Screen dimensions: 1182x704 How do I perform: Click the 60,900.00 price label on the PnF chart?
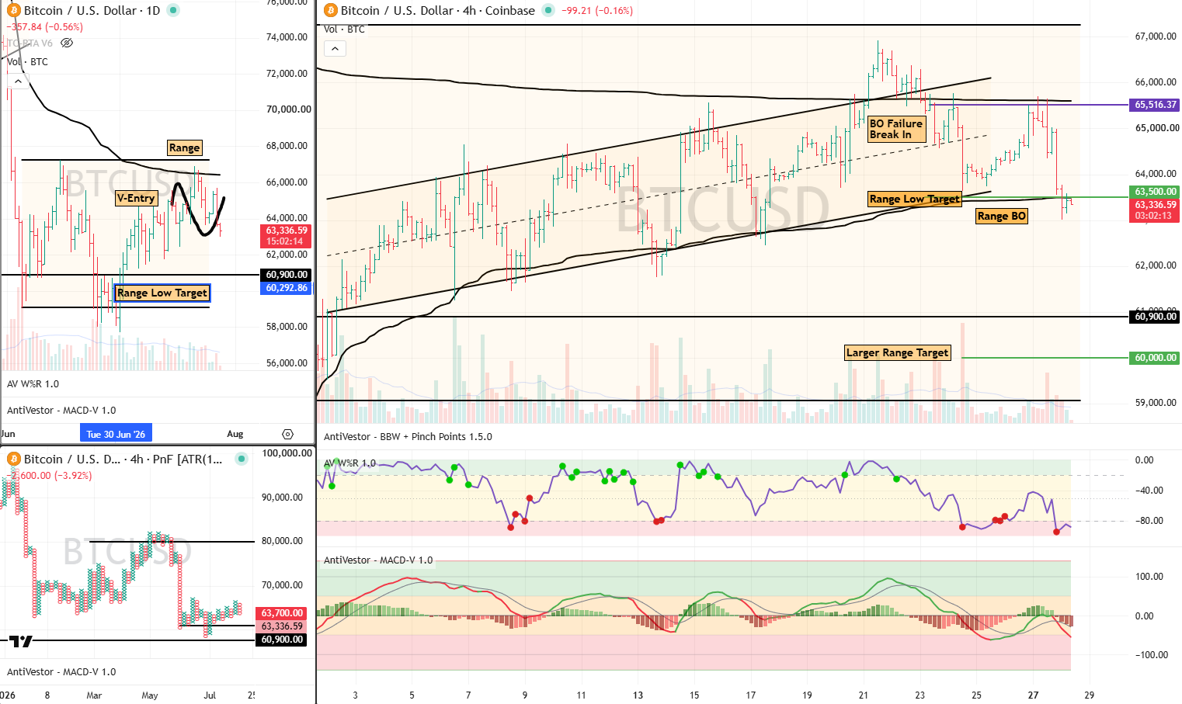281,639
